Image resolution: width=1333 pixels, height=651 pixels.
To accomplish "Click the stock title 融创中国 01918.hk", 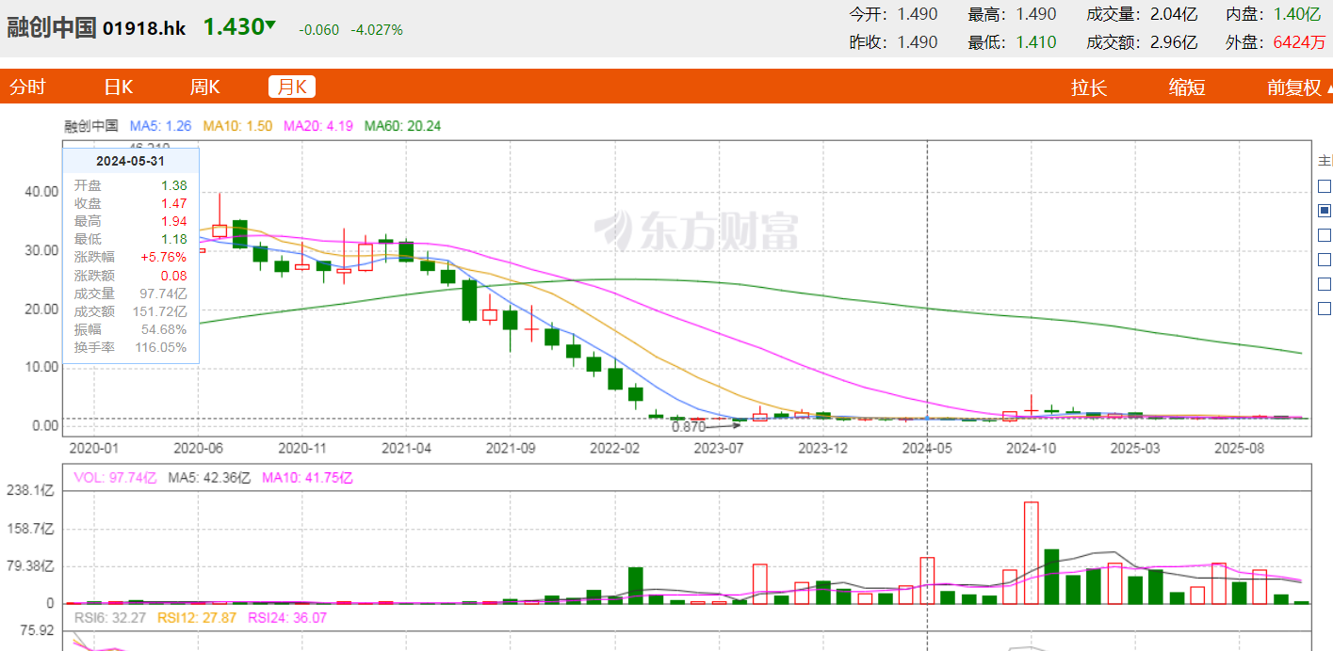I will [x=96, y=27].
